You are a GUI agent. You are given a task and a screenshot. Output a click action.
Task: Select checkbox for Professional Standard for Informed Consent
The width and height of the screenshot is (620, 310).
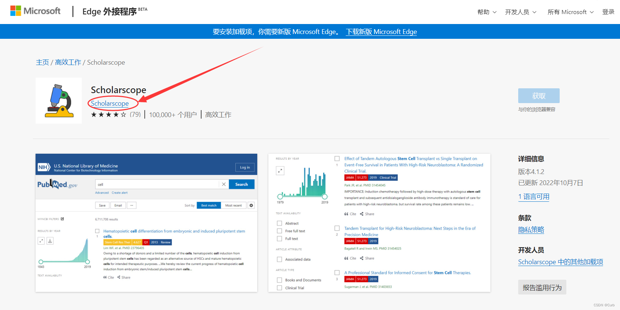click(337, 273)
